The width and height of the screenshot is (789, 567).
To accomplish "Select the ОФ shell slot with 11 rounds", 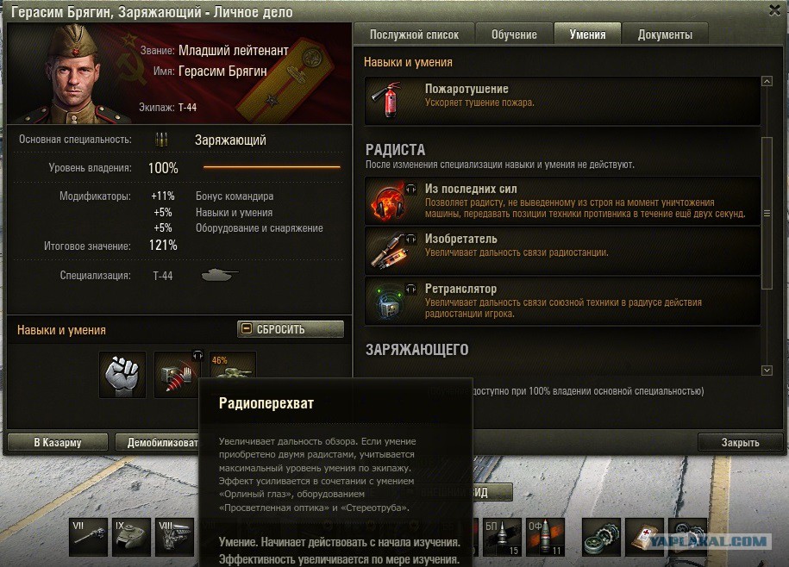I will point(546,537).
